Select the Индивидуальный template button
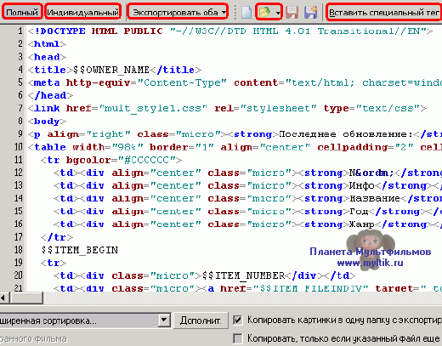The height and width of the screenshot is (346, 442). coord(82,12)
